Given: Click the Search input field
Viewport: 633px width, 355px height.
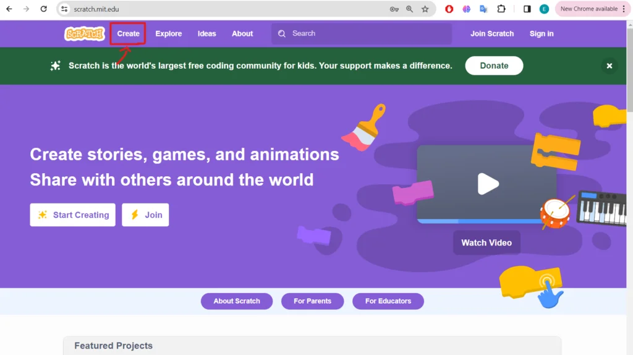Looking at the screenshot, I should tap(362, 33).
